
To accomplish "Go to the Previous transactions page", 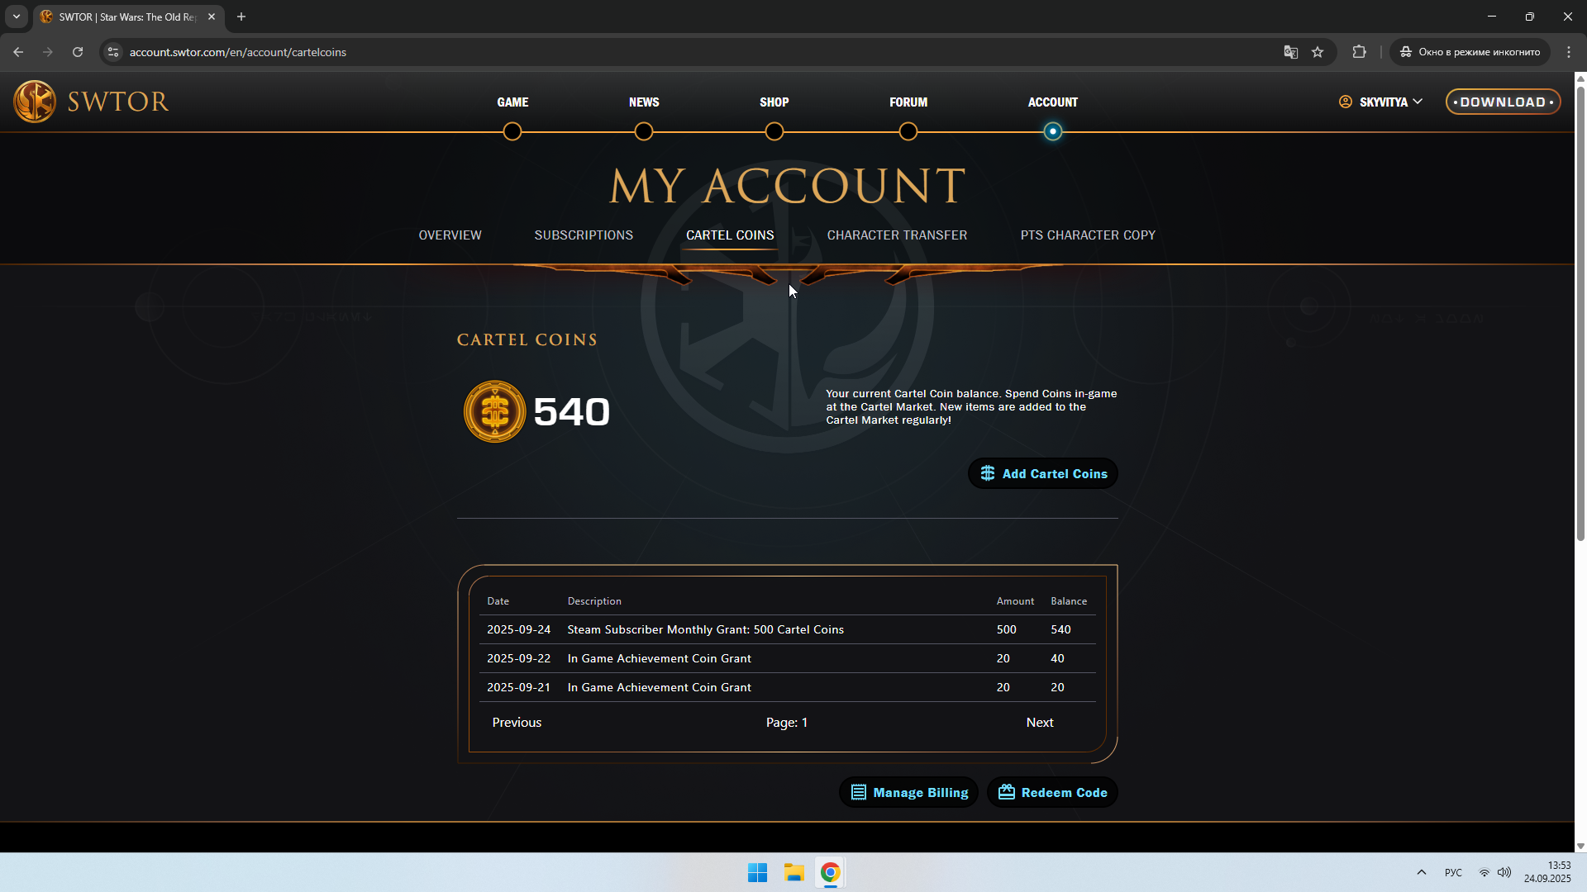I will (x=517, y=723).
